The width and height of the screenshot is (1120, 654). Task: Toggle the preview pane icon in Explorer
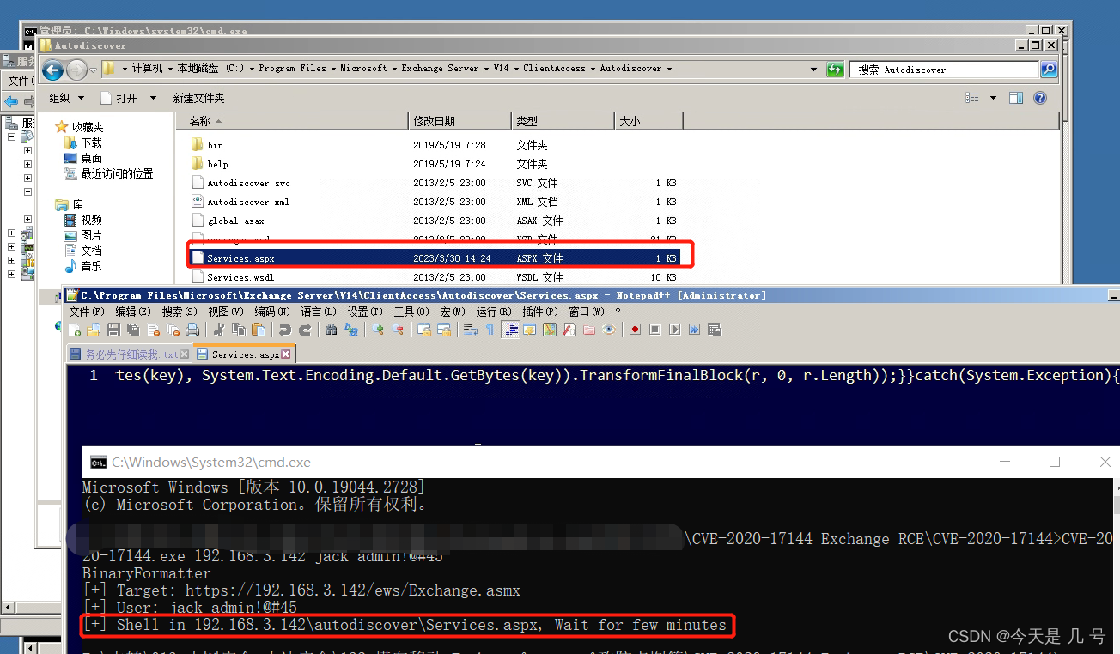coord(1016,98)
